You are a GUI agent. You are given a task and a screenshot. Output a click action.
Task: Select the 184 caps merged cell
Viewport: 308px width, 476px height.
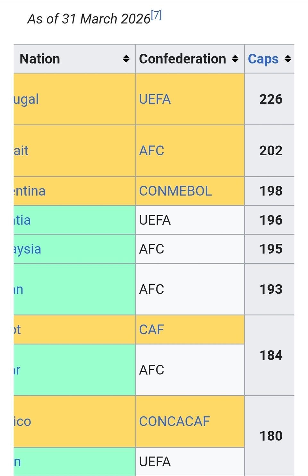click(270, 355)
